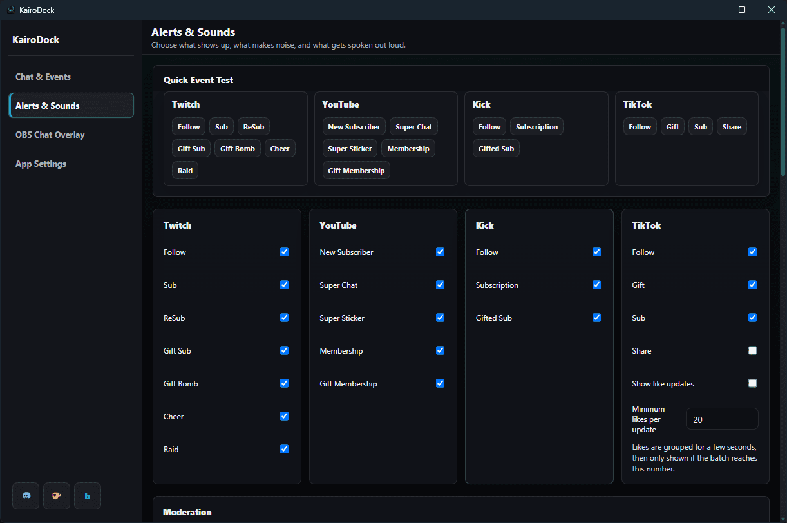Click 'Likes are grouped for a few seconds' note
787x523 pixels.
(x=695, y=458)
